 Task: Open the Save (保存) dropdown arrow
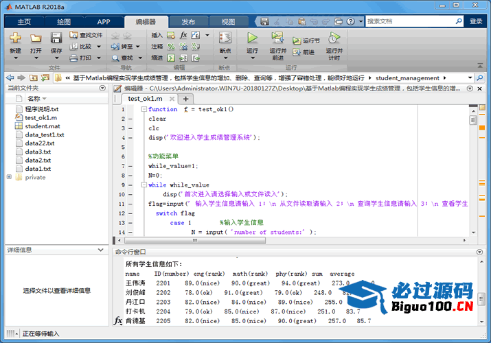(56, 58)
